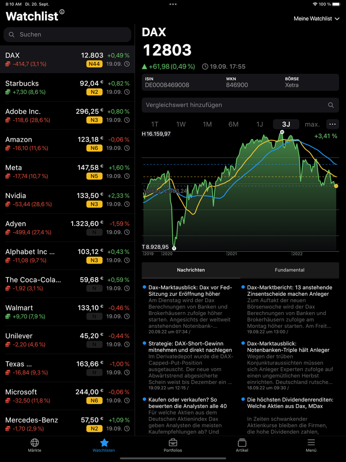Click the Suchen search field
The image size is (346, 462).
click(x=67, y=35)
